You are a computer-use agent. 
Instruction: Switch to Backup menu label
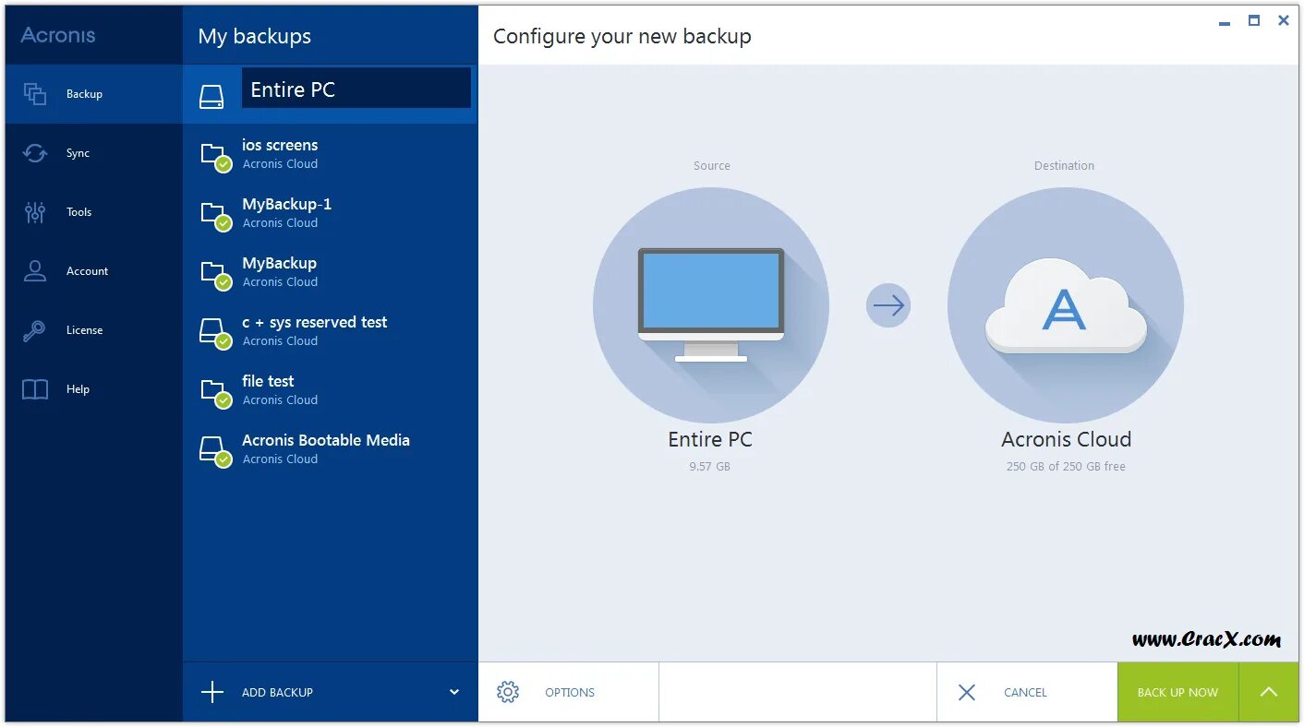tap(84, 94)
